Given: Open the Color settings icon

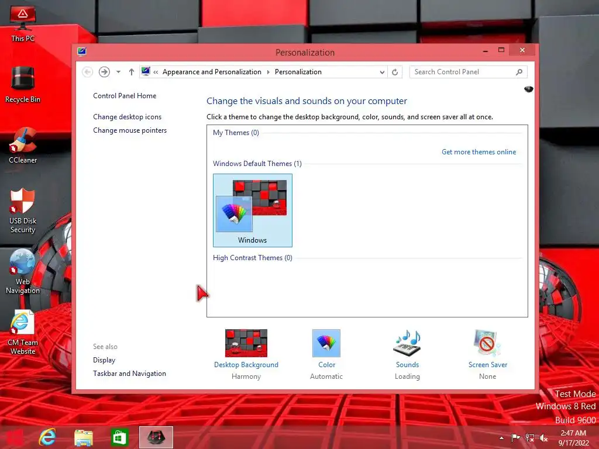Looking at the screenshot, I should tap(326, 343).
